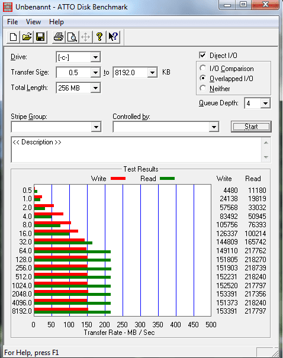Click the write value 153391 in the 8192.0 row
This screenshot has height=358, width=283.
(x=227, y=311)
